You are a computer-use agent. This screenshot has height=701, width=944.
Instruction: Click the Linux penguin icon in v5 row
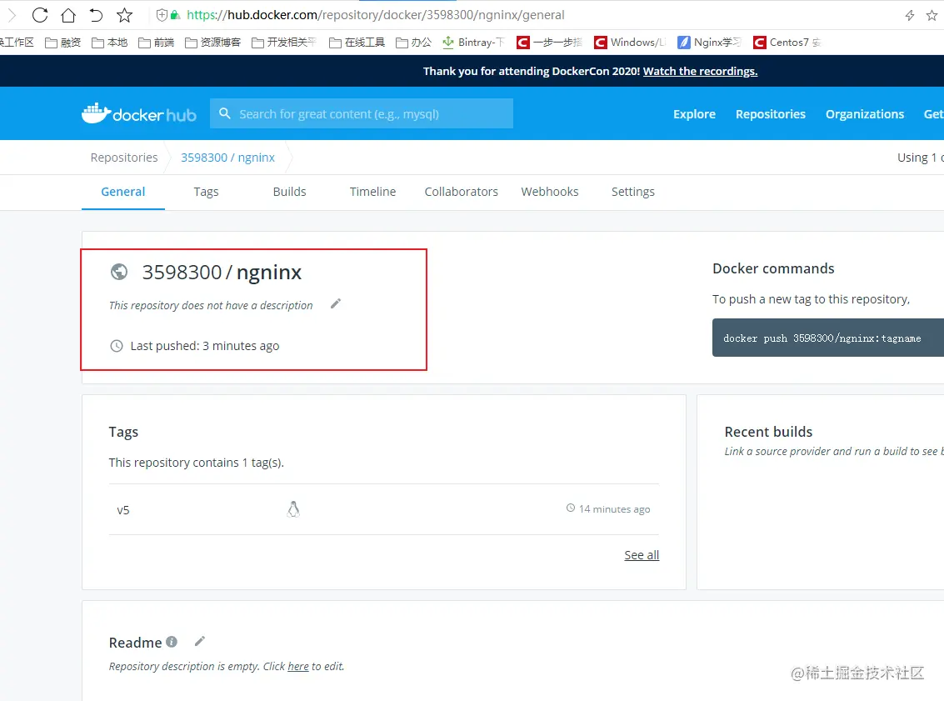point(293,509)
